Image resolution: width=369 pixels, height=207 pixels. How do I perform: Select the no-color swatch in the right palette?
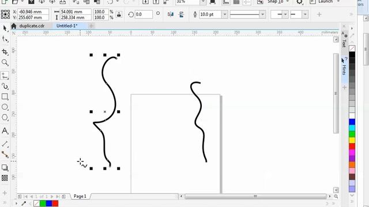click(x=352, y=48)
